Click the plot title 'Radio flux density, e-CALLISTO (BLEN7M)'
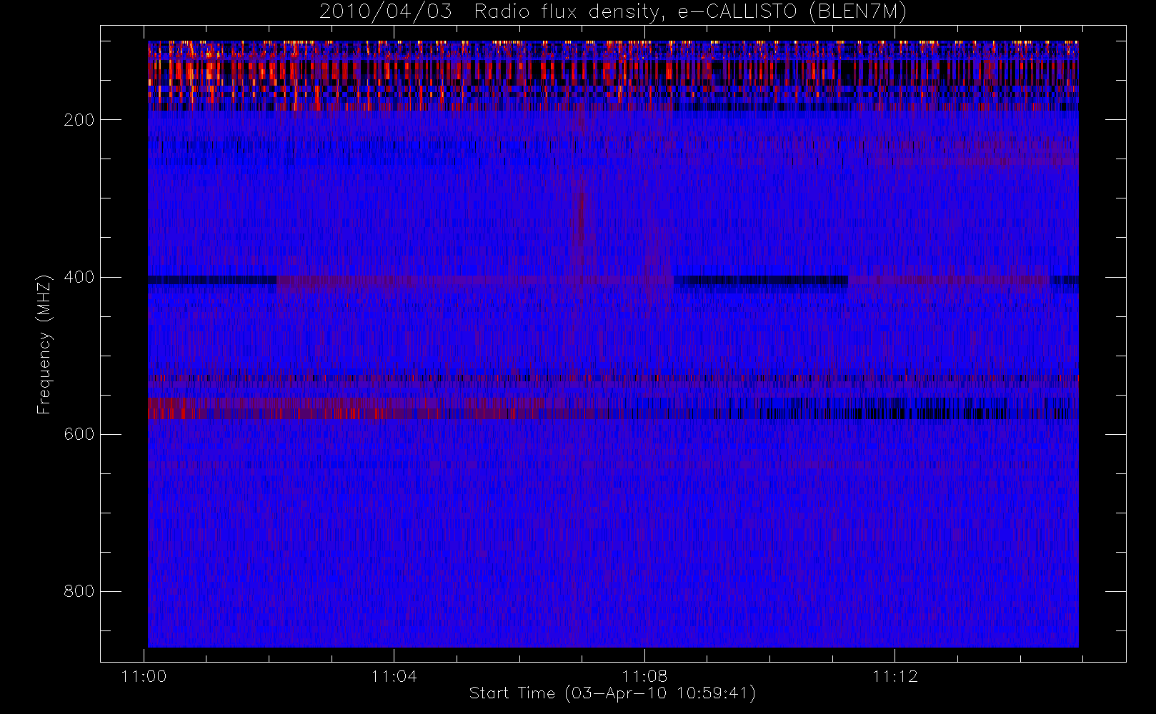The image size is (1156, 714). [690, 12]
